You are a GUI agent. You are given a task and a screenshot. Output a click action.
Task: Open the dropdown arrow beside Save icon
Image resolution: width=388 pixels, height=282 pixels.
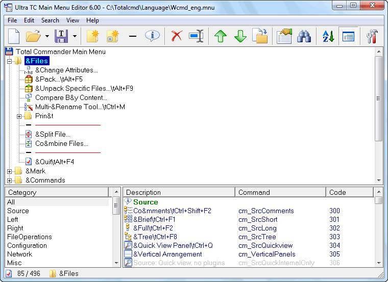[75, 36]
